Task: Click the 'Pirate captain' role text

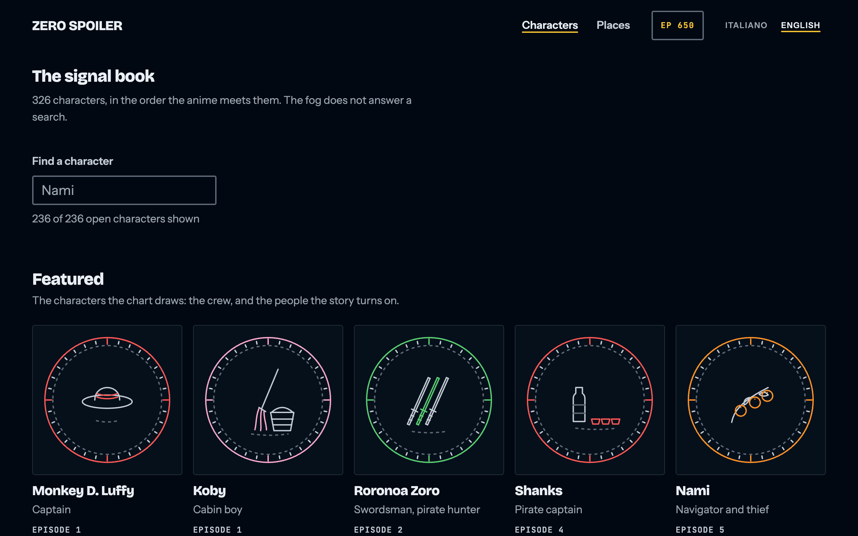Action: 548,510
